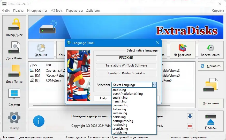Click the Системный type cell
The width and height of the screenshot is (226, 140).
[55, 70]
